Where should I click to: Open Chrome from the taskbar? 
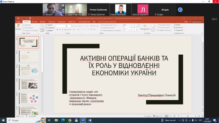click(69, 120)
